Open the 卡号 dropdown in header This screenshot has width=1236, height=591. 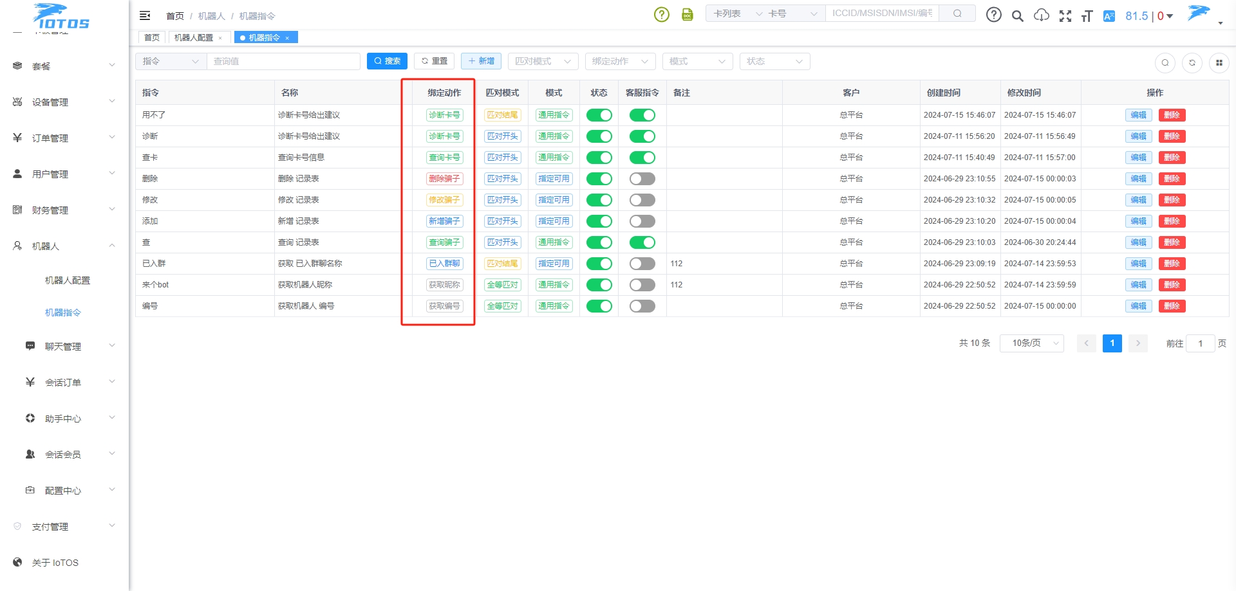click(x=793, y=14)
